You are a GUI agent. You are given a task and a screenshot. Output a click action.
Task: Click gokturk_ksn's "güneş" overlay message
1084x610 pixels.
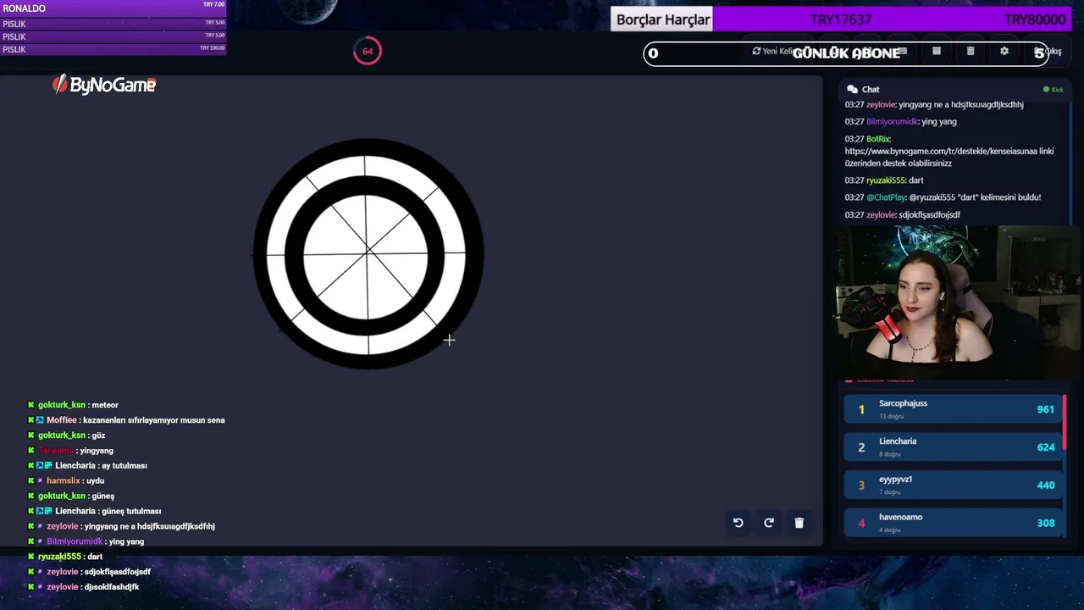71,496
